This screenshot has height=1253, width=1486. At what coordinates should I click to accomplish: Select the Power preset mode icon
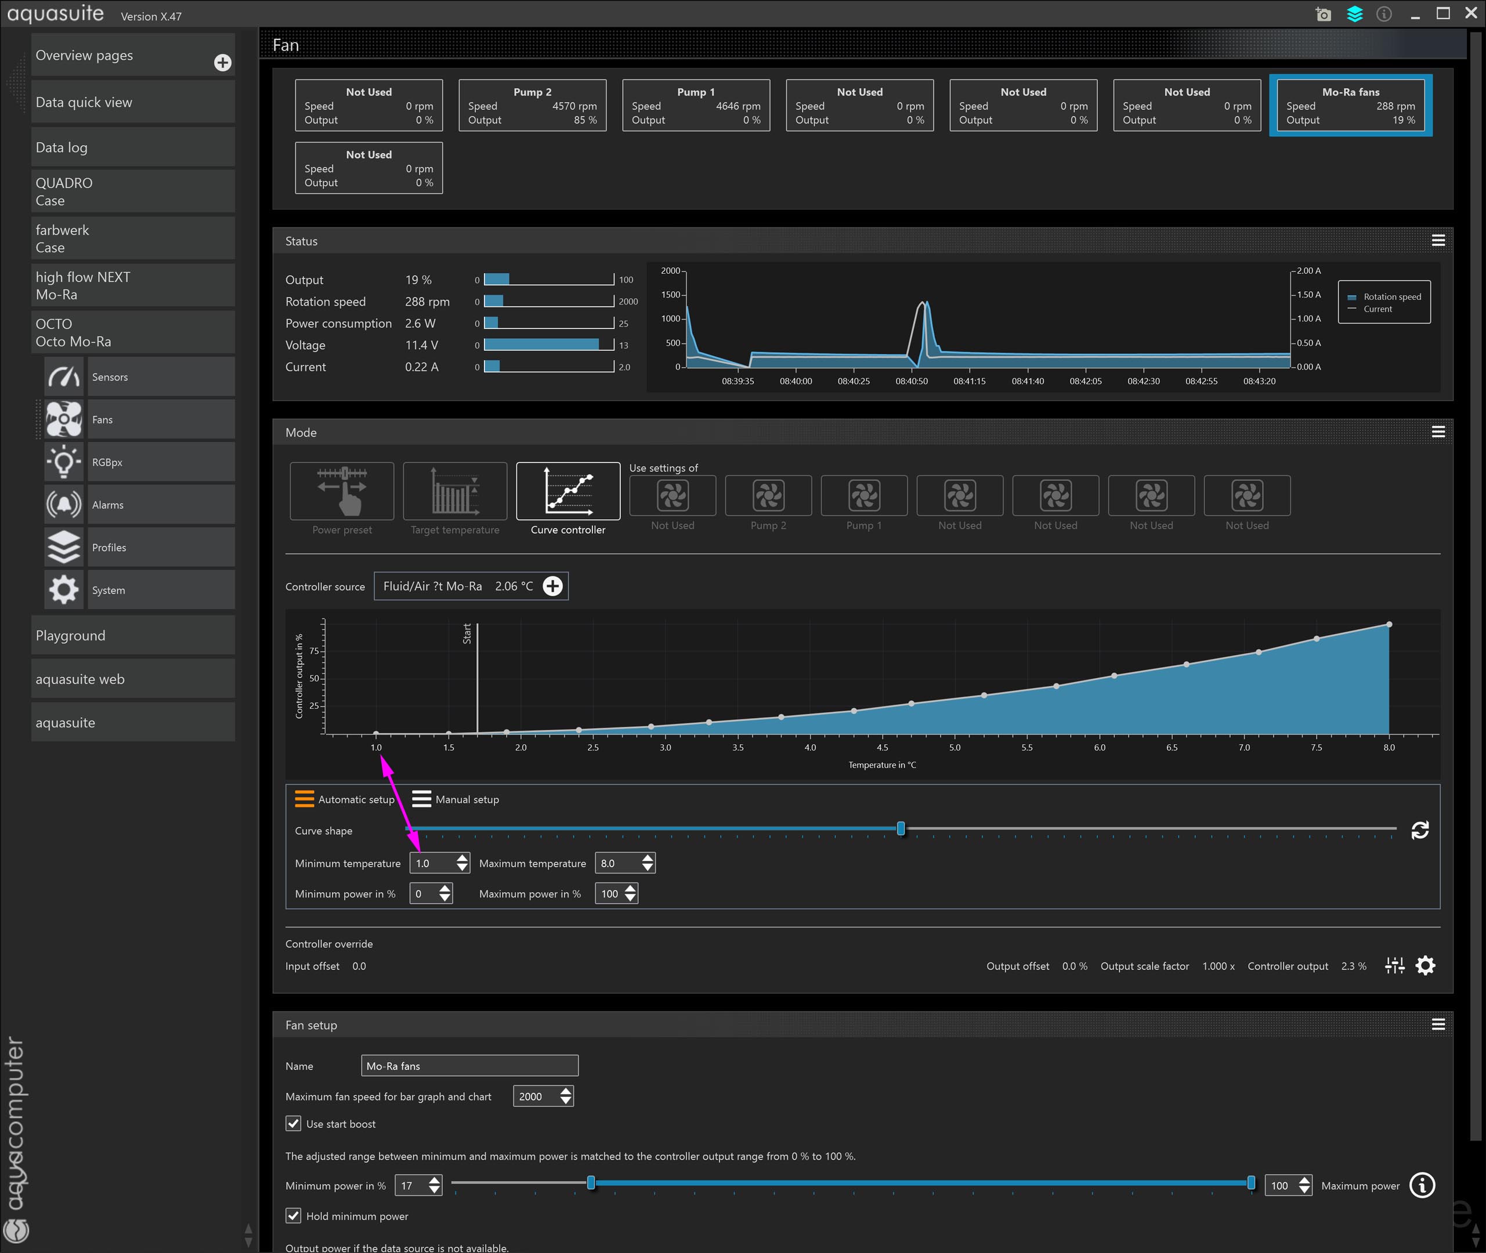click(x=342, y=491)
